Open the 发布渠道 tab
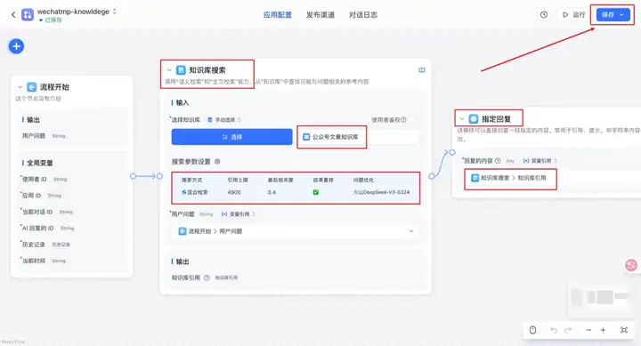Image resolution: width=641 pixels, height=346 pixels. 320,15
